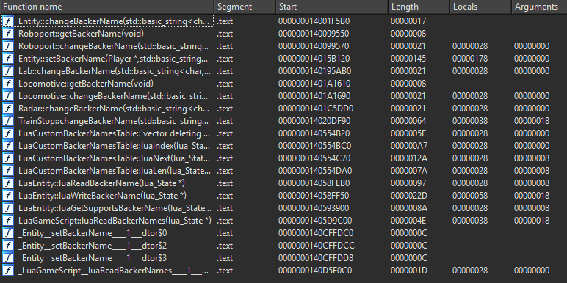Screen dimensions: 567x283
Task: Click function icon beside Locomotive::changeBackerName row
Action: click(8, 96)
